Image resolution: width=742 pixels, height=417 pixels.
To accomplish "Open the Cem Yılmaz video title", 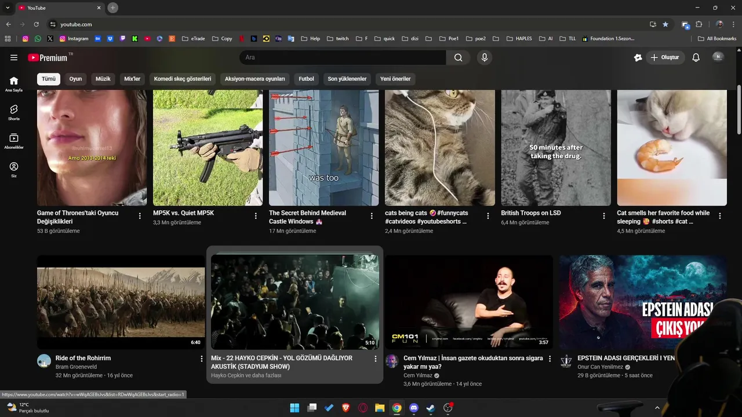I will (x=473, y=363).
